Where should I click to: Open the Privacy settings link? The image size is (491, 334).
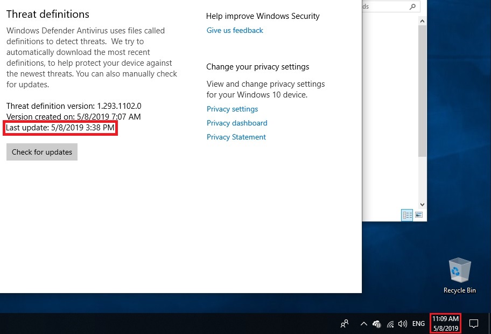tap(233, 109)
